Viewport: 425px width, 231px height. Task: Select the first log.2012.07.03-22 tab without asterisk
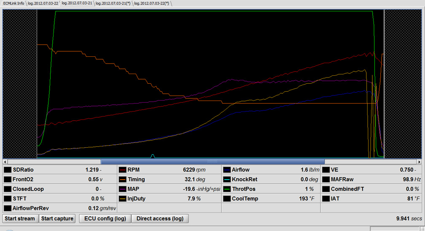click(43, 3)
